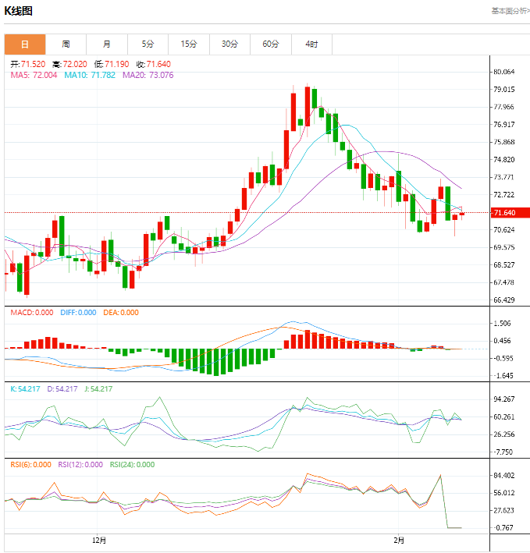Click the 收:71.640 close price value
The height and width of the screenshot is (553, 530).
tap(154, 64)
